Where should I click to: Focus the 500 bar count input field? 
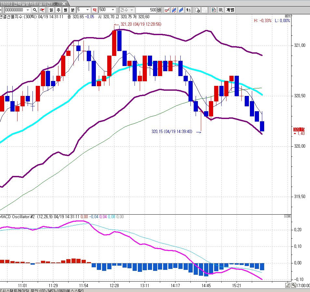146,10
